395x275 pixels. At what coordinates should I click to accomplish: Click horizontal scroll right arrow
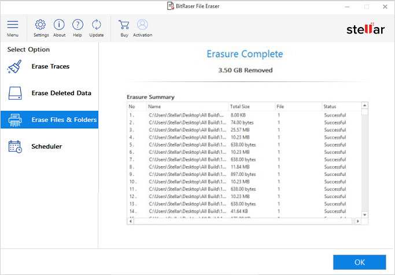pos(358,221)
